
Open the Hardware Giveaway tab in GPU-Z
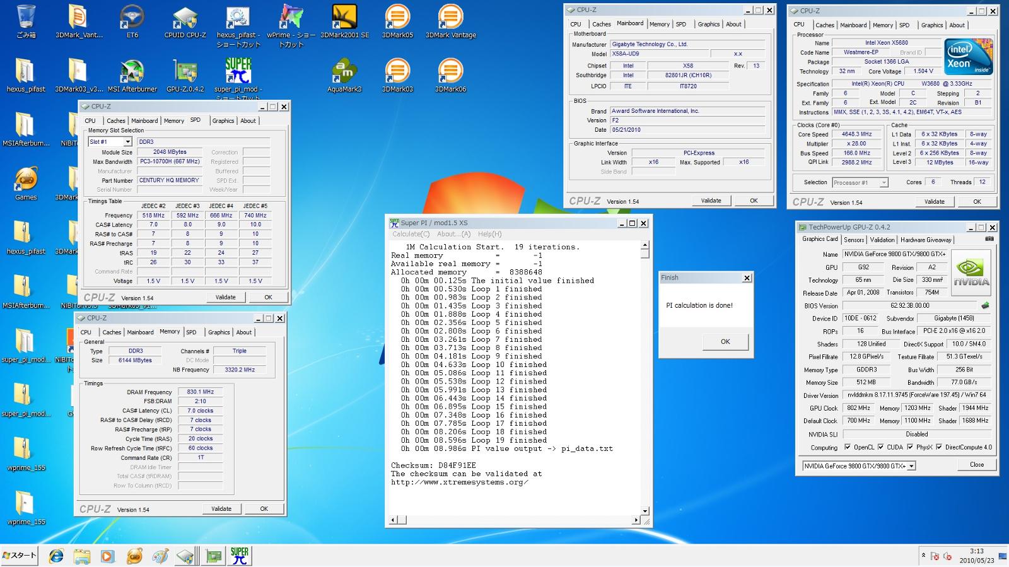926,240
